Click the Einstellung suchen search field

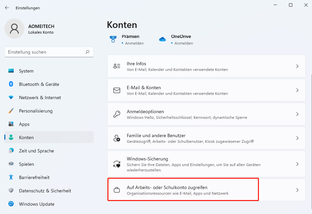point(45,52)
